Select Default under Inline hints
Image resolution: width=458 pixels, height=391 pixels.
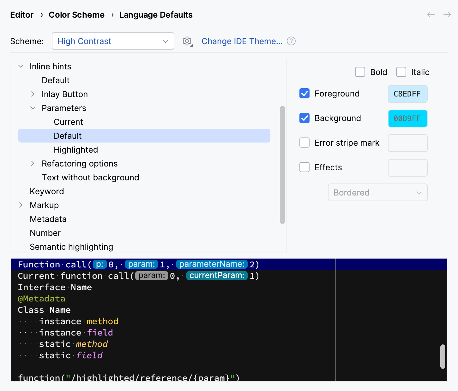tap(56, 80)
